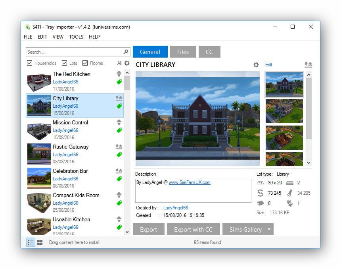Open settings gear next to City Library title

coord(256,65)
